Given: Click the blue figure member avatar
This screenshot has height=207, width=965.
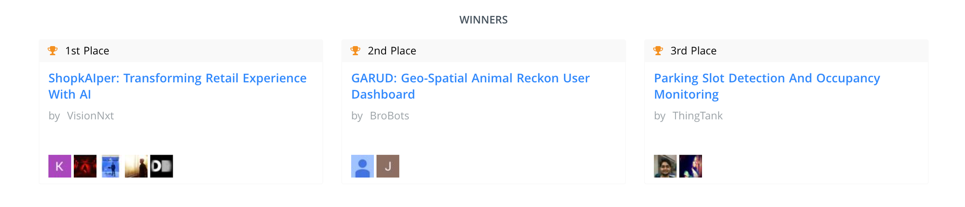Looking at the screenshot, I should (x=110, y=166).
